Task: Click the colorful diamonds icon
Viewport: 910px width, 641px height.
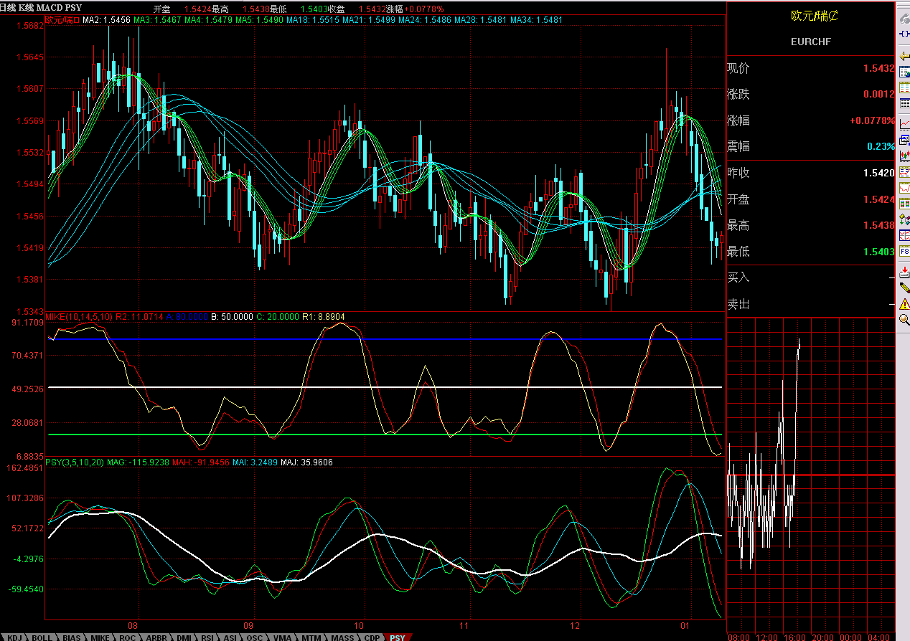Action: pyautogui.click(x=905, y=219)
